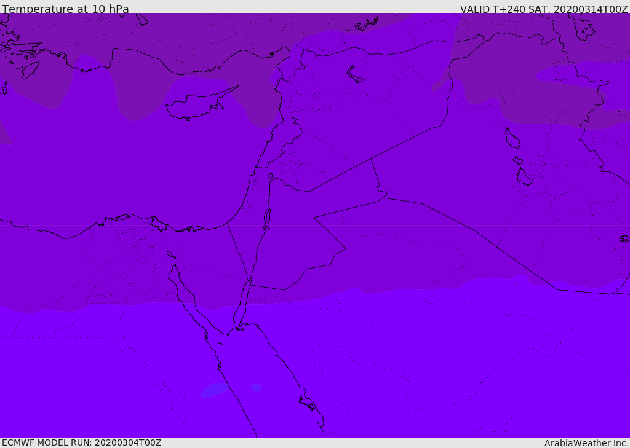Click the lowest lake outline in Iraq
This screenshot has width=630, height=448.
tap(524, 177)
